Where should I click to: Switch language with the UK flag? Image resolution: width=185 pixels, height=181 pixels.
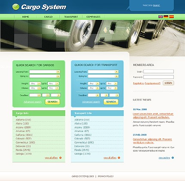tap(160, 17)
